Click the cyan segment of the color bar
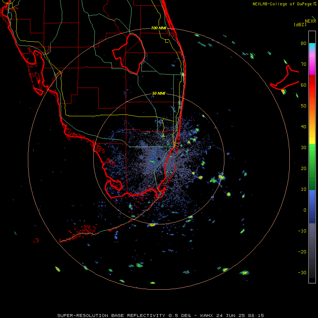 point(312,47)
